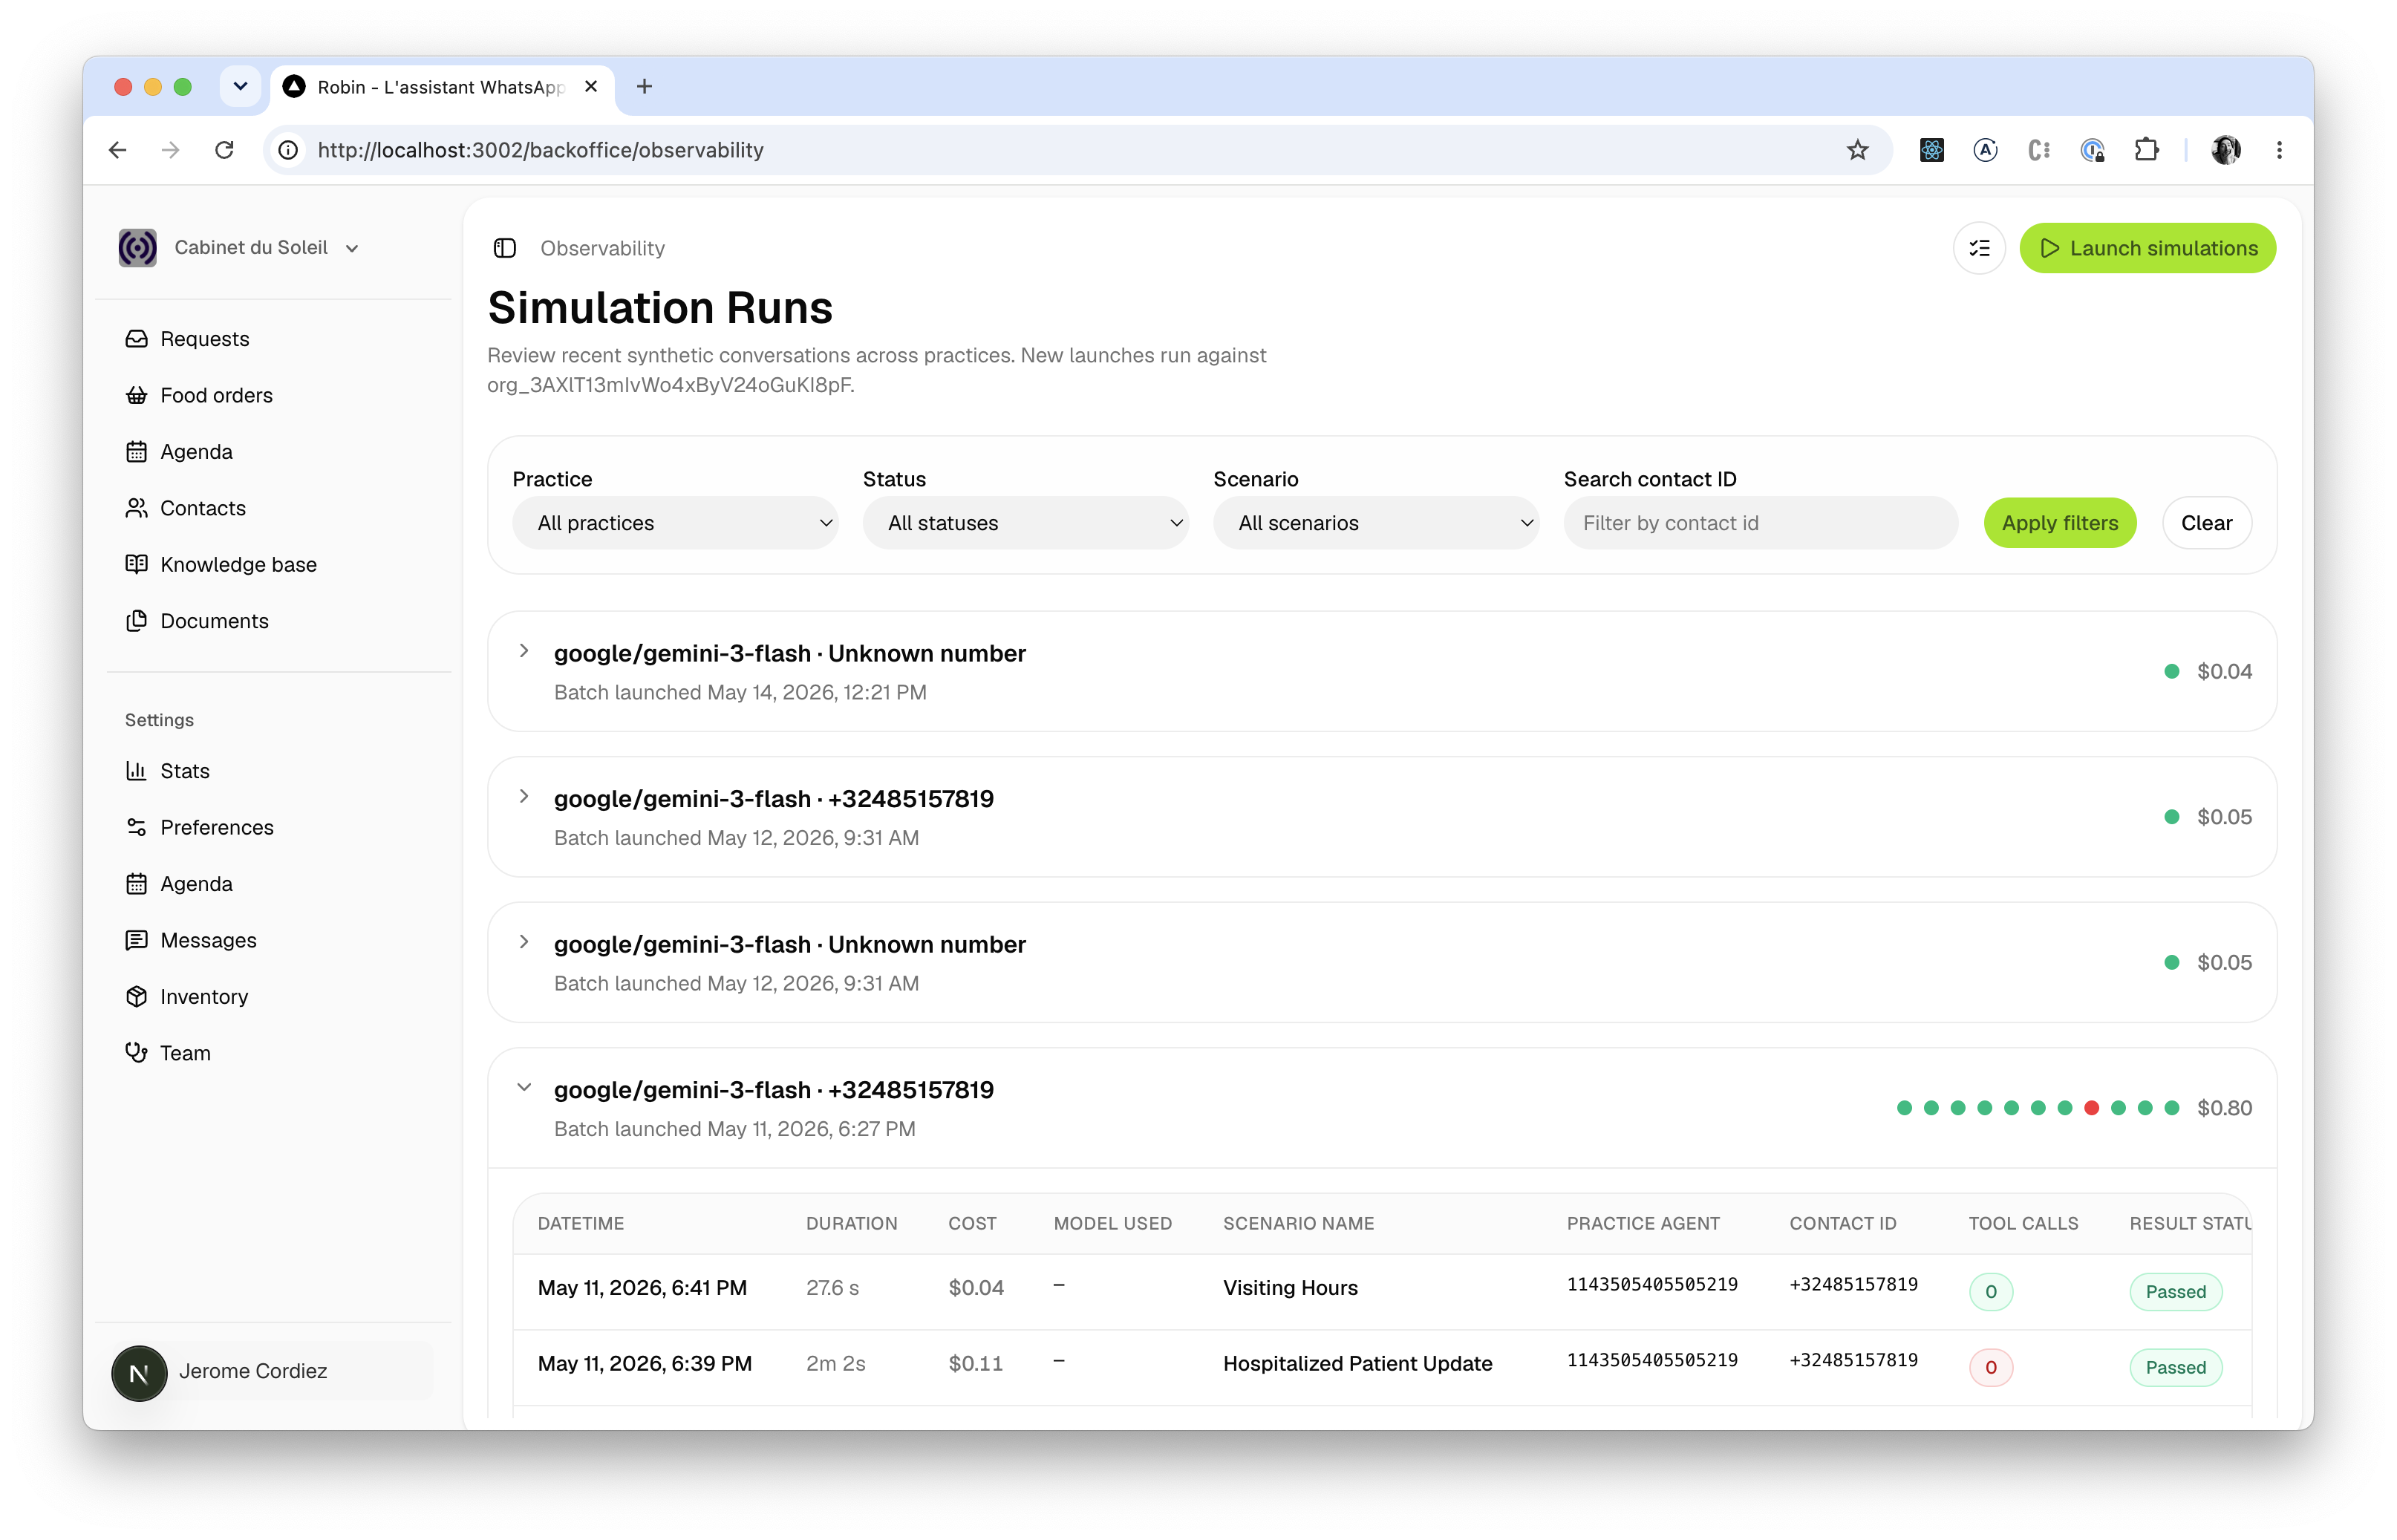Open Cabinet du Soleil organization switcher
The width and height of the screenshot is (2397, 1540).
(240, 248)
